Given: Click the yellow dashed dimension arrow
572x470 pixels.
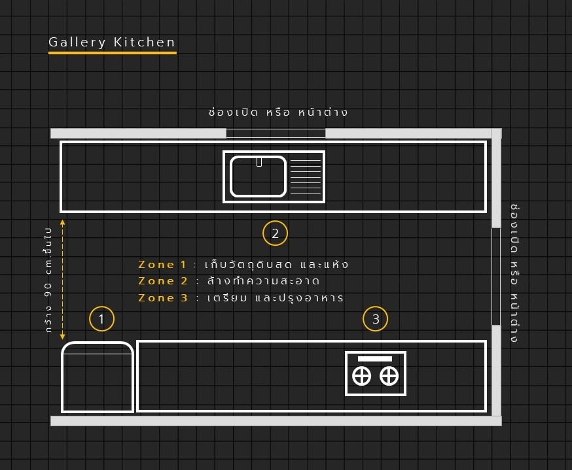Looking at the screenshot, I should 63,279.
